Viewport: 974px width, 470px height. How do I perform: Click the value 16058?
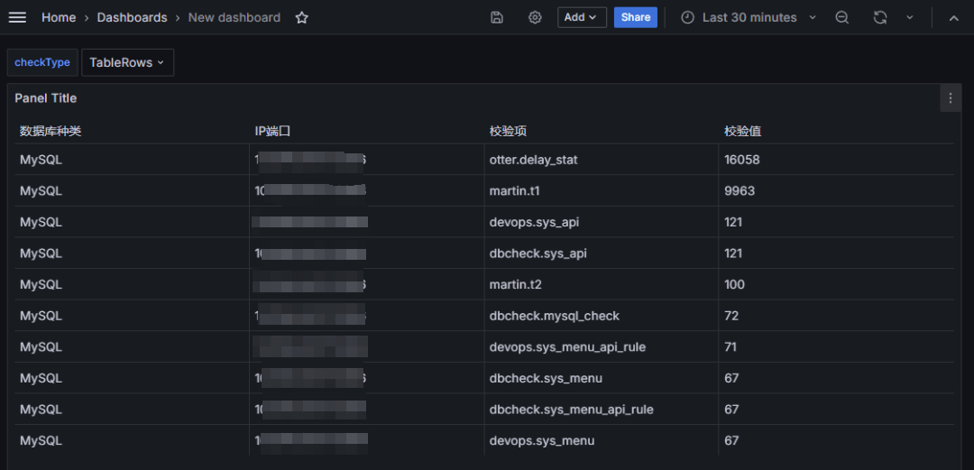741,160
